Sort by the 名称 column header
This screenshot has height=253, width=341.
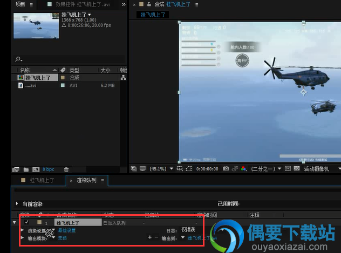pyautogui.click(x=25, y=70)
